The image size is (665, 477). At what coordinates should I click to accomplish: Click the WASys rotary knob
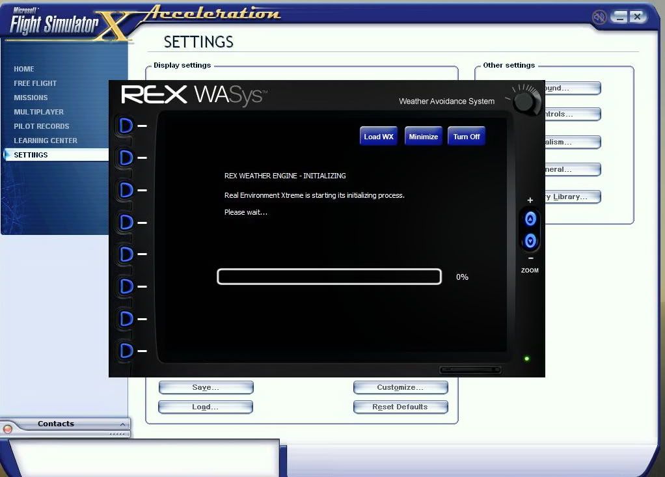point(526,101)
